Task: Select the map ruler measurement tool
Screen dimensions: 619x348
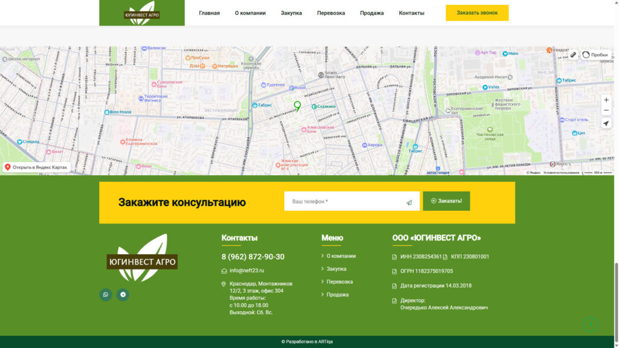Action: 573,54
